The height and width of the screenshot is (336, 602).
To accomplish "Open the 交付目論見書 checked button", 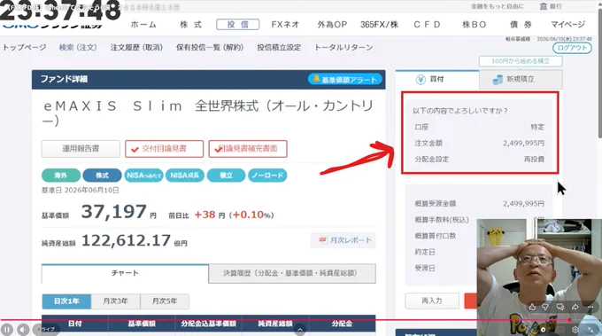I will 164,149.
